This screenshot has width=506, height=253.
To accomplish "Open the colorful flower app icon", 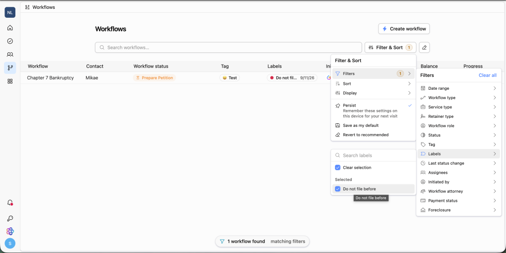I will pyautogui.click(x=10, y=231).
